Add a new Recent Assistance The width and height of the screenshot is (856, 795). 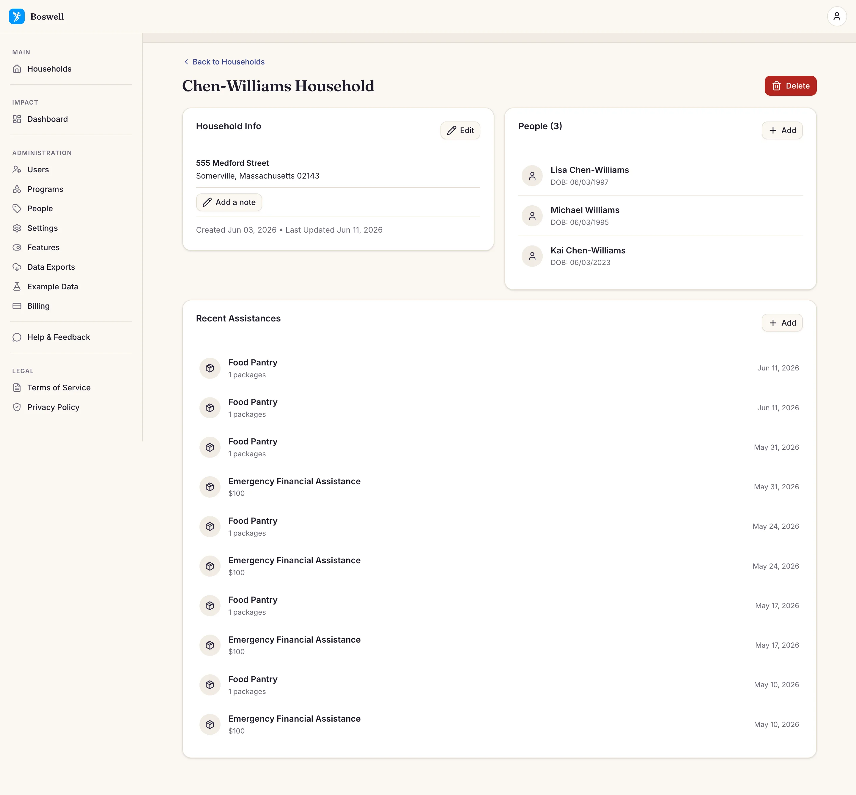[782, 323]
